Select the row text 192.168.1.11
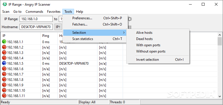 tap(16, 96)
